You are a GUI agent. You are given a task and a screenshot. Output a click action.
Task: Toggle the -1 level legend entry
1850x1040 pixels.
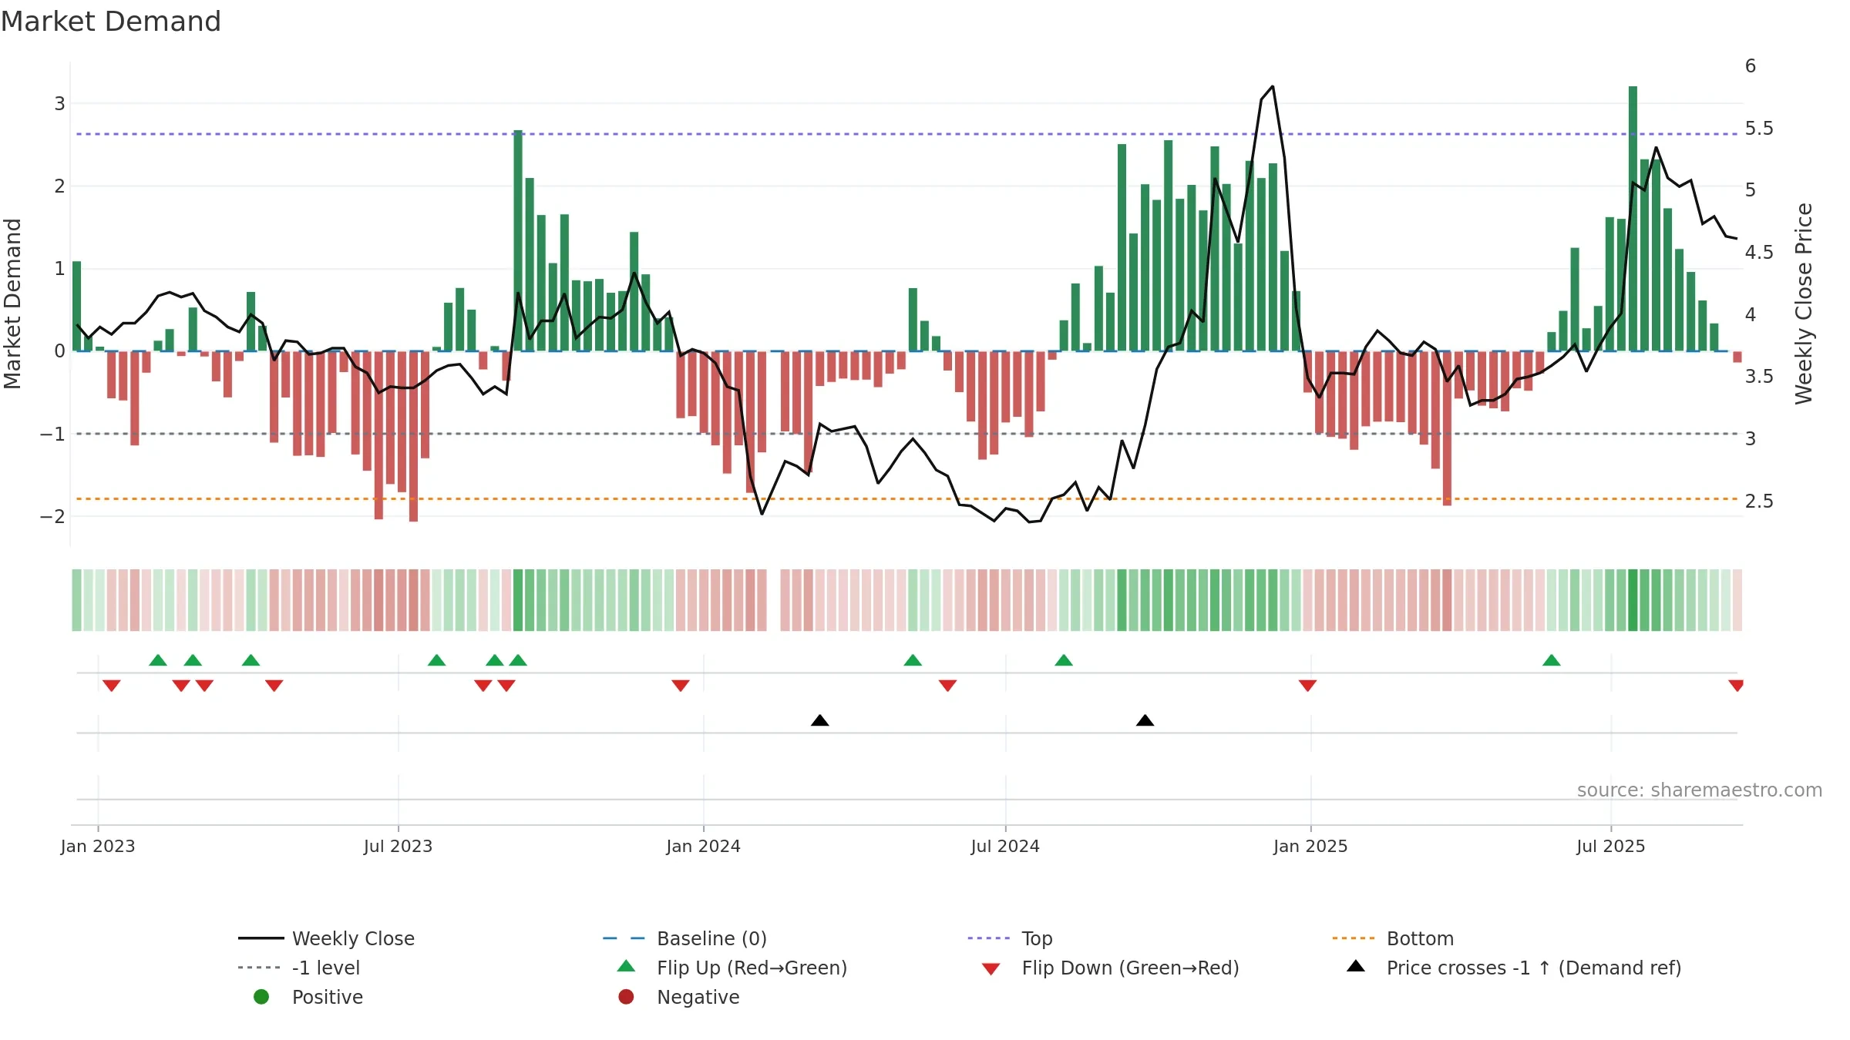point(299,968)
